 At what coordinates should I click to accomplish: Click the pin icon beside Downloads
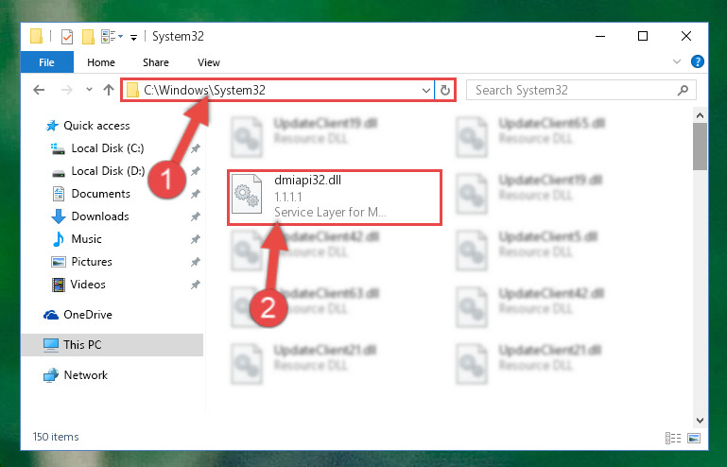click(195, 216)
